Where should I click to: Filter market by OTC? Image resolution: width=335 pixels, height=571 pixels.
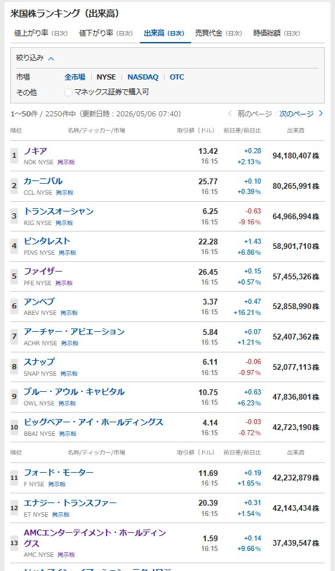point(177,77)
